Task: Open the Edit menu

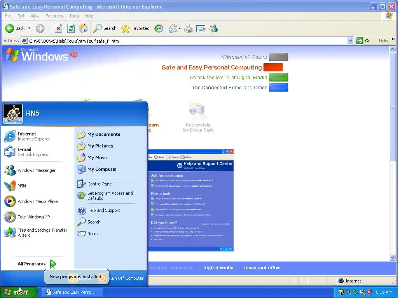Action: [21, 16]
